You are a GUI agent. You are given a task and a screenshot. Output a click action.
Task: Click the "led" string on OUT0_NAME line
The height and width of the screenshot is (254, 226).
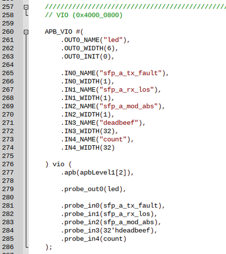pyautogui.click(x=113, y=40)
